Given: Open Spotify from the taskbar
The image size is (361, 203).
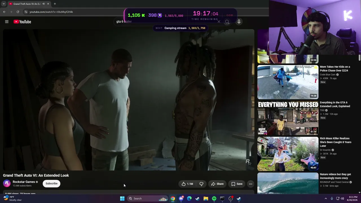Looking at the screenshot, I should [x=214, y=198].
